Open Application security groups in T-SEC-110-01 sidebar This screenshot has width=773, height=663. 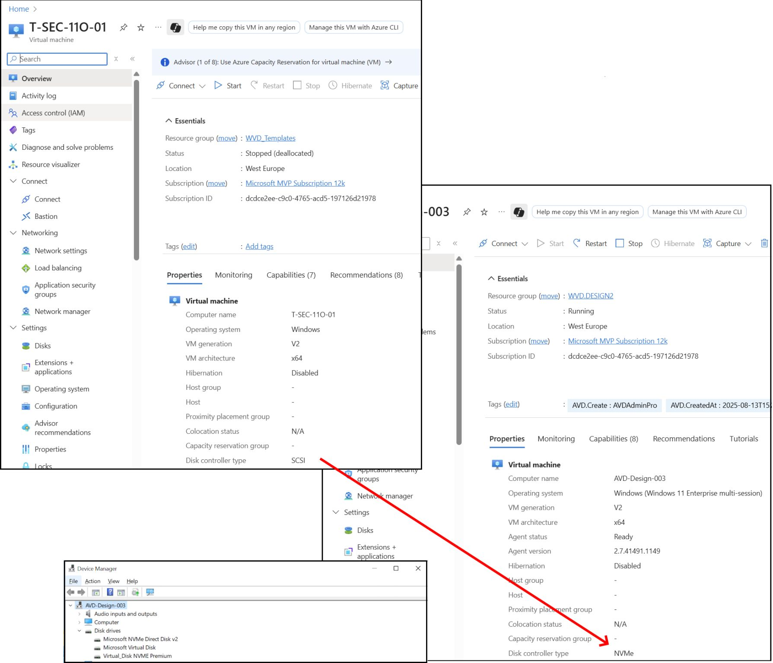point(65,290)
